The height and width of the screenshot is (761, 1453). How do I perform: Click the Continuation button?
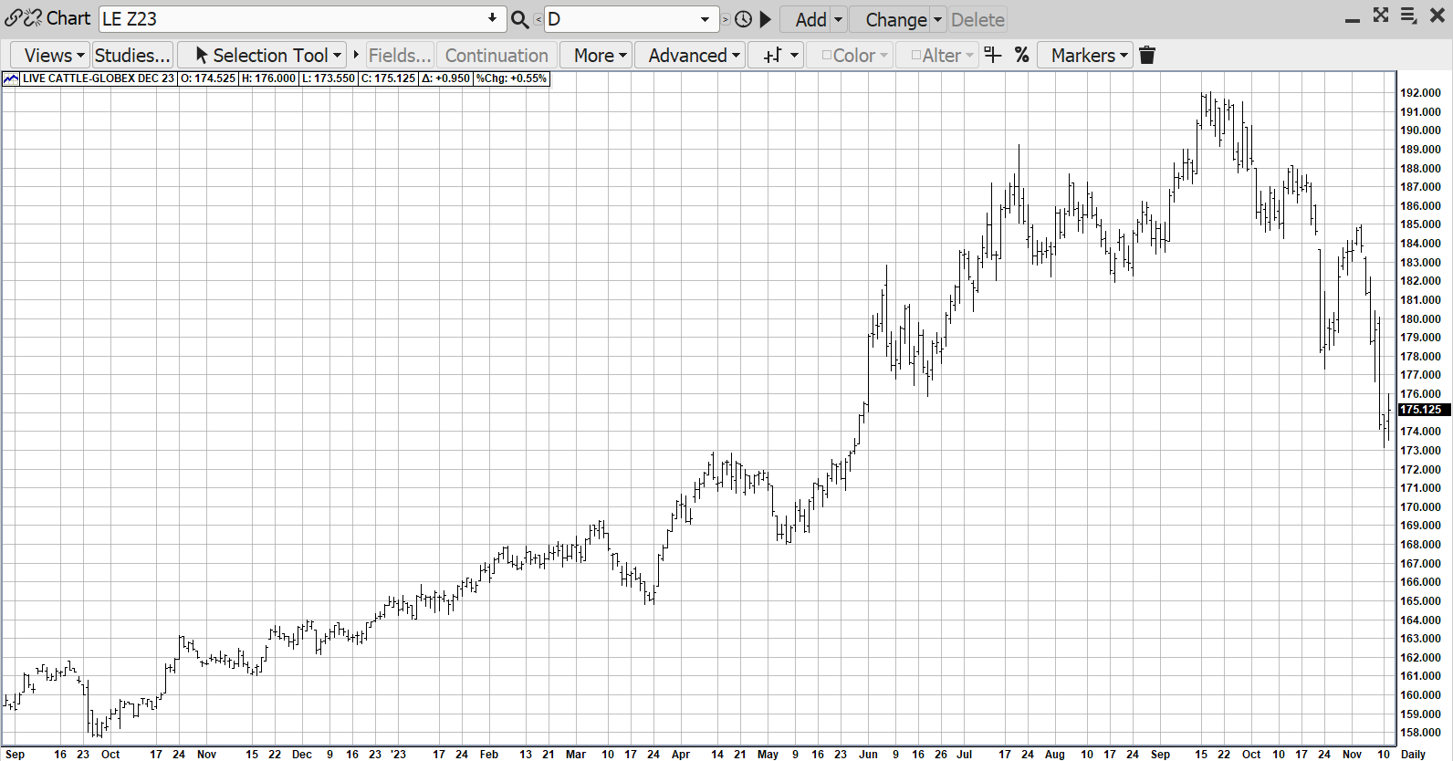click(x=497, y=56)
